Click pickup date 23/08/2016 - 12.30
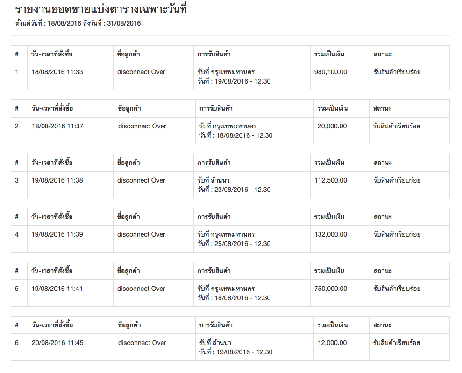462x373 pixels. tap(234, 190)
